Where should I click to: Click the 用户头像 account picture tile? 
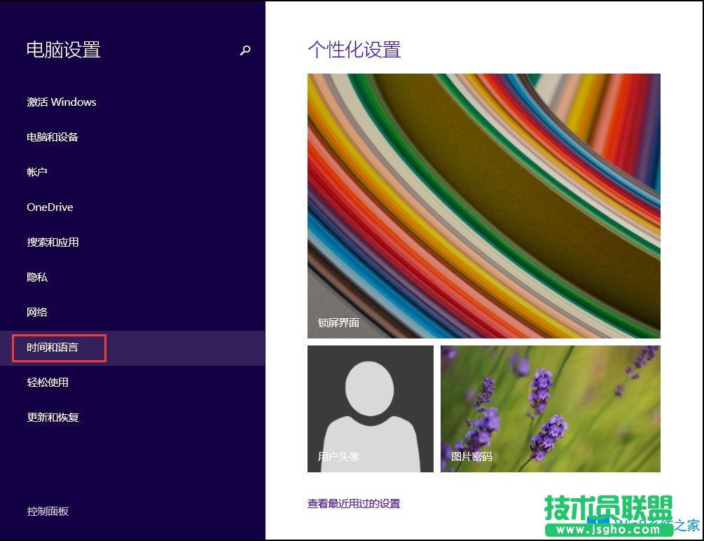(370, 409)
